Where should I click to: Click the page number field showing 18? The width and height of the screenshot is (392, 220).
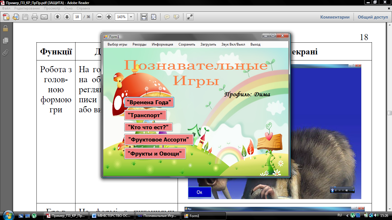point(77,17)
